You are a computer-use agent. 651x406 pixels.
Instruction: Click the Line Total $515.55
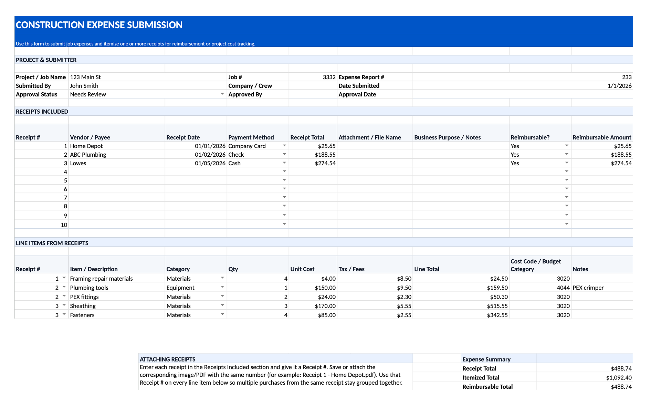coord(461,306)
